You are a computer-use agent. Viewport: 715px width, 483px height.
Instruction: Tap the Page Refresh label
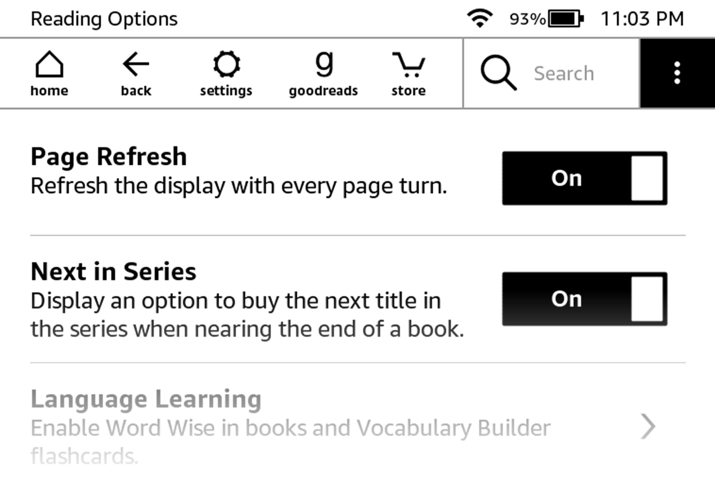pos(108,156)
